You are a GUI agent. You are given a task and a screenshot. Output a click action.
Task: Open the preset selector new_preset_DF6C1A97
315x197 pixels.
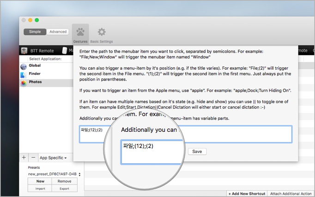coord(54,174)
